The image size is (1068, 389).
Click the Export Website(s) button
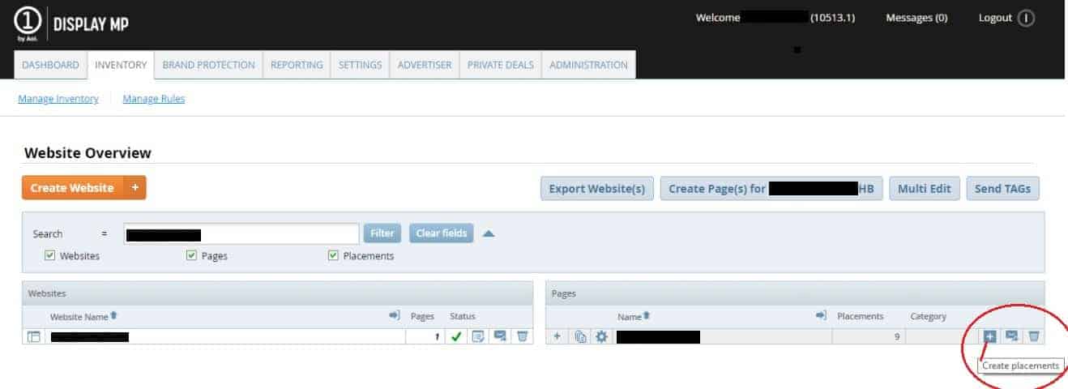click(x=597, y=188)
